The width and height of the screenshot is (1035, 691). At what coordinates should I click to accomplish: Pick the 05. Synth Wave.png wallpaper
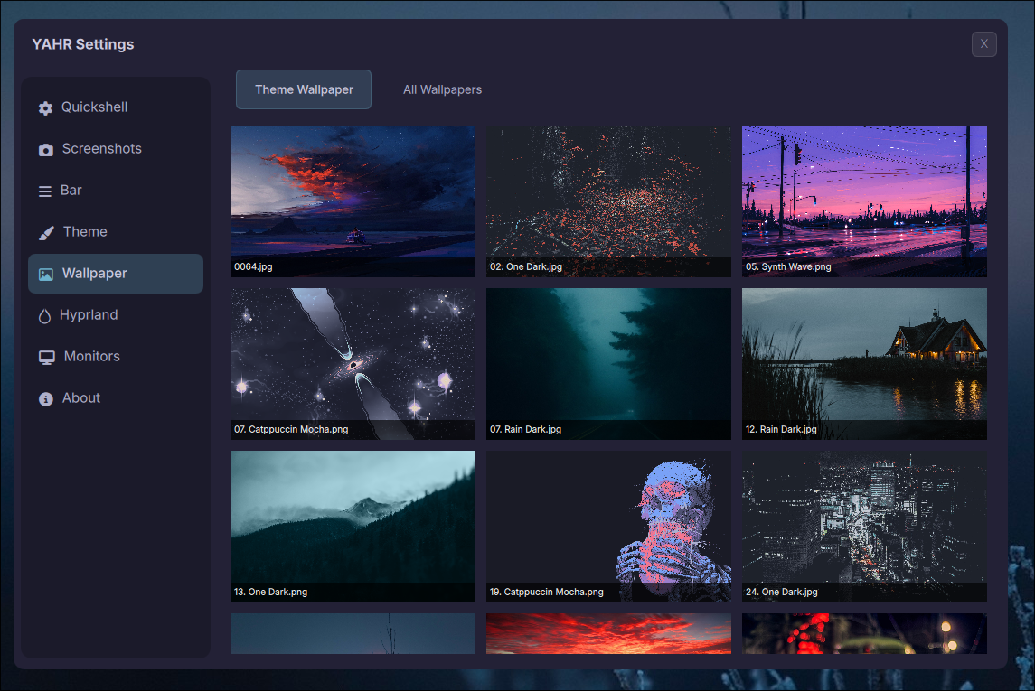[x=864, y=201]
